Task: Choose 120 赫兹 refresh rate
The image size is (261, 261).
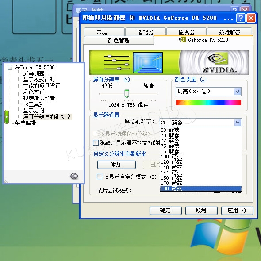Action: pyautogui.click(x=200, y=162)
